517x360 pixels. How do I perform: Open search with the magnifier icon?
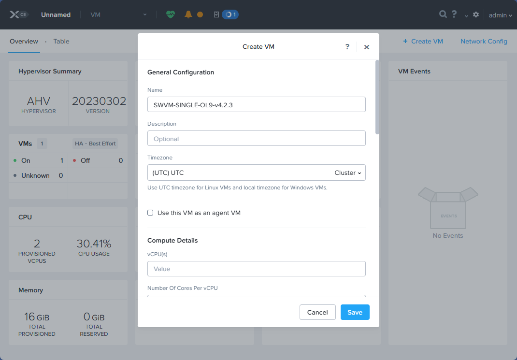pos(443,14)
